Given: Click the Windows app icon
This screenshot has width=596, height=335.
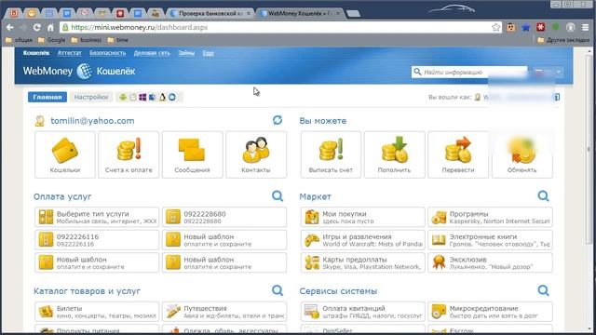Looking at the screenshot, I should tap(142, 97).
